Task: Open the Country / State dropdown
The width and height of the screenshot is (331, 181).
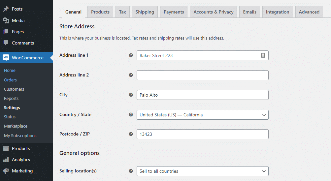Action: (x=202, y=115)
